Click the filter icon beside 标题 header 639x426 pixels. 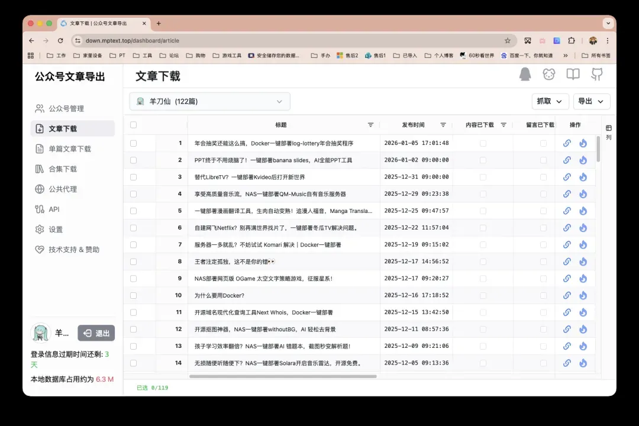pos(370,125)
